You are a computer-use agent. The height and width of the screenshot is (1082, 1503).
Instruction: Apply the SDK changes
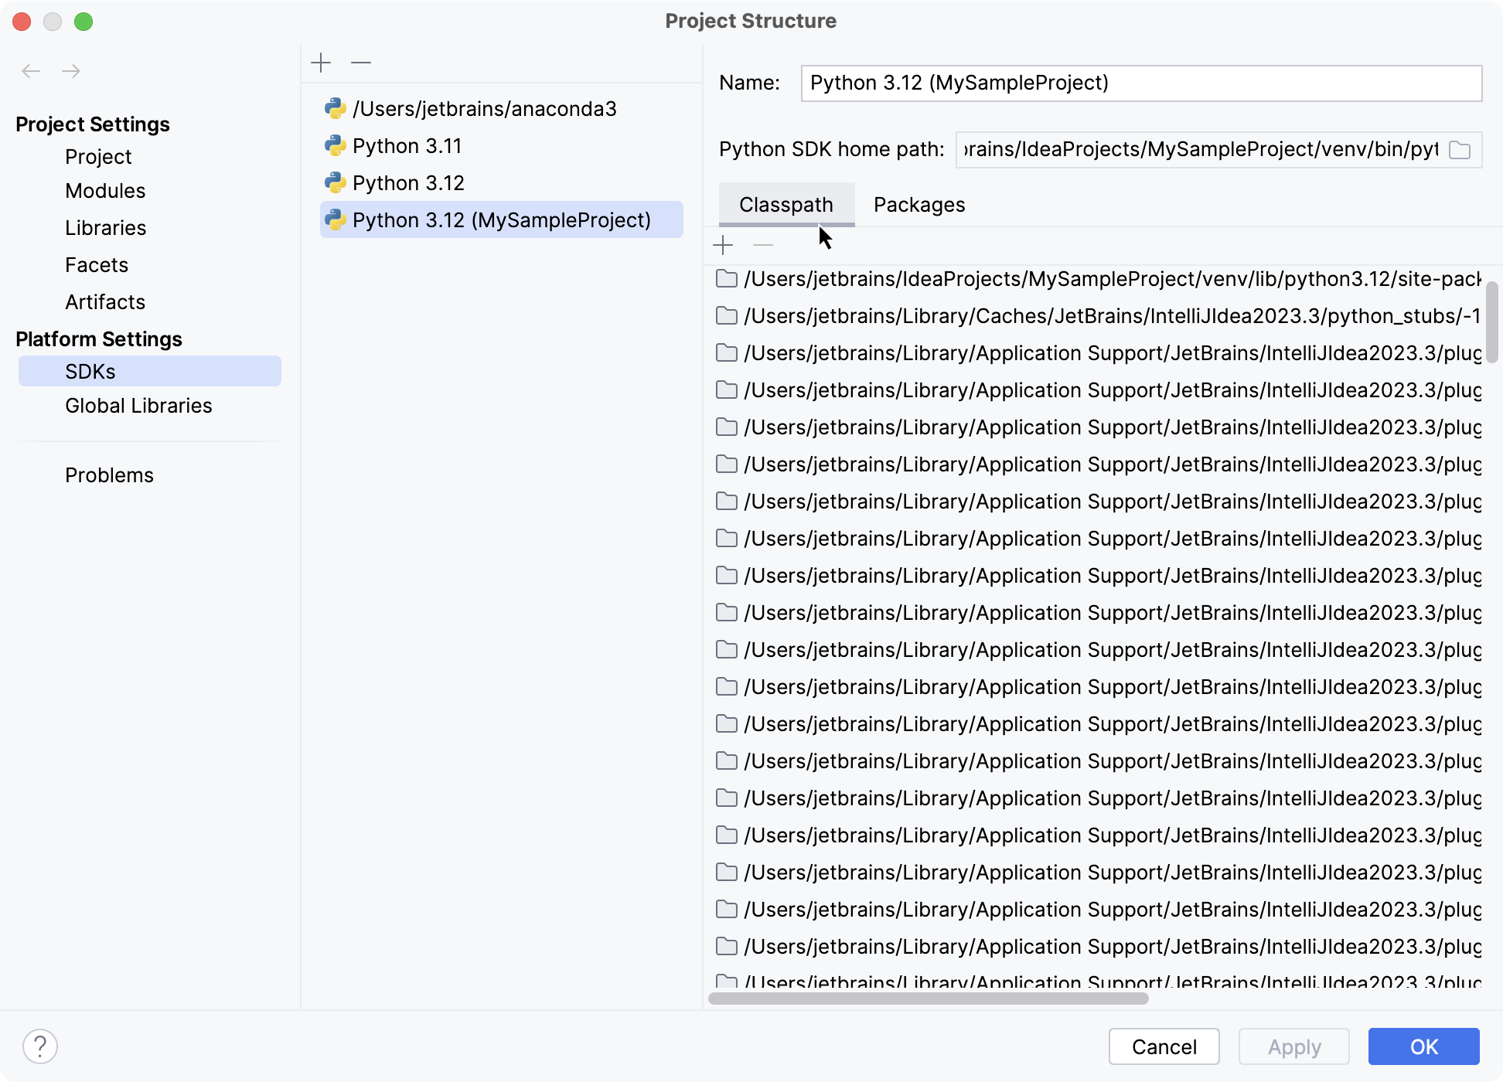(1293, 1046)
